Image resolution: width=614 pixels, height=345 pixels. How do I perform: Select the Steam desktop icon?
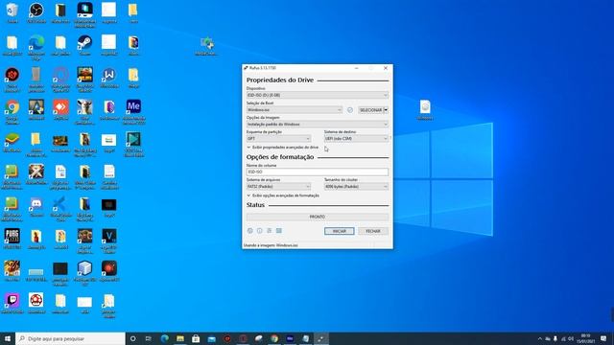(84, 45)
